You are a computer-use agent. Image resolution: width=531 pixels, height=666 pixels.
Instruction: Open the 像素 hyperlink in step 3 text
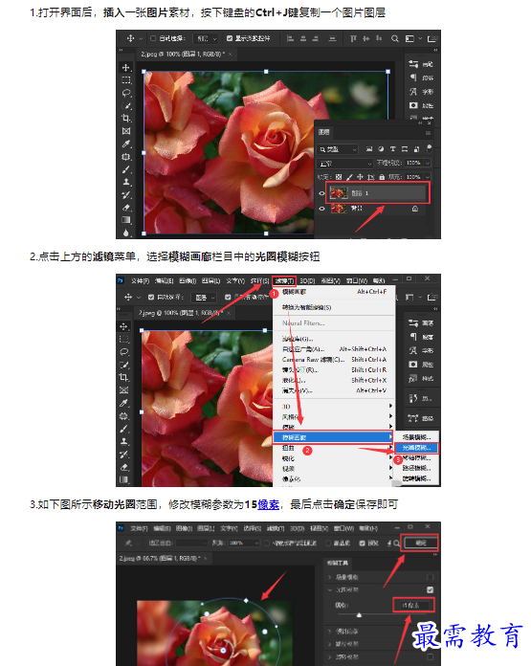click(x=269, y=504)
